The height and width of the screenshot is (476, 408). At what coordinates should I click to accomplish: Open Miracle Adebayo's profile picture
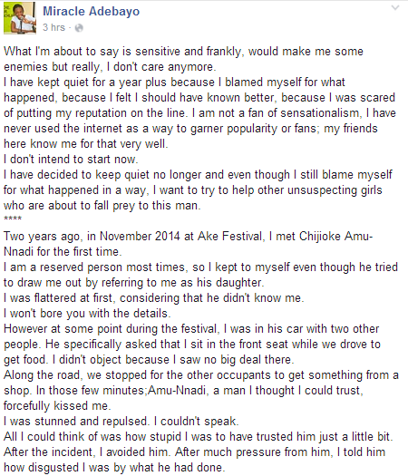pyautogui.click(x=20, y=18)
